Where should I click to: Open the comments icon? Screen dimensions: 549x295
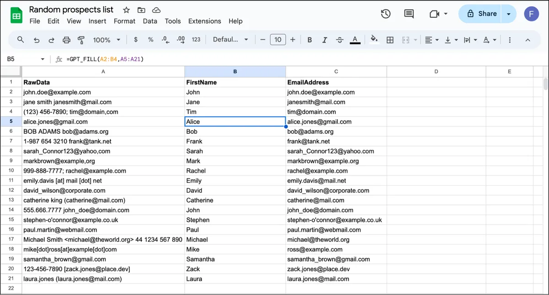[x=409, y=14]
